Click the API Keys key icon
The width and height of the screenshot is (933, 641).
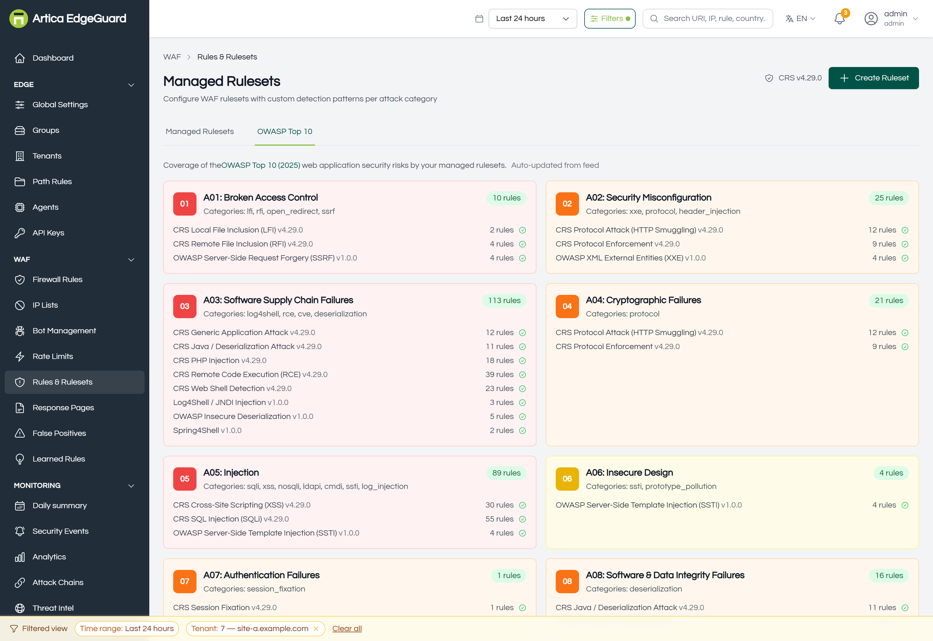[x=20, y=233]
